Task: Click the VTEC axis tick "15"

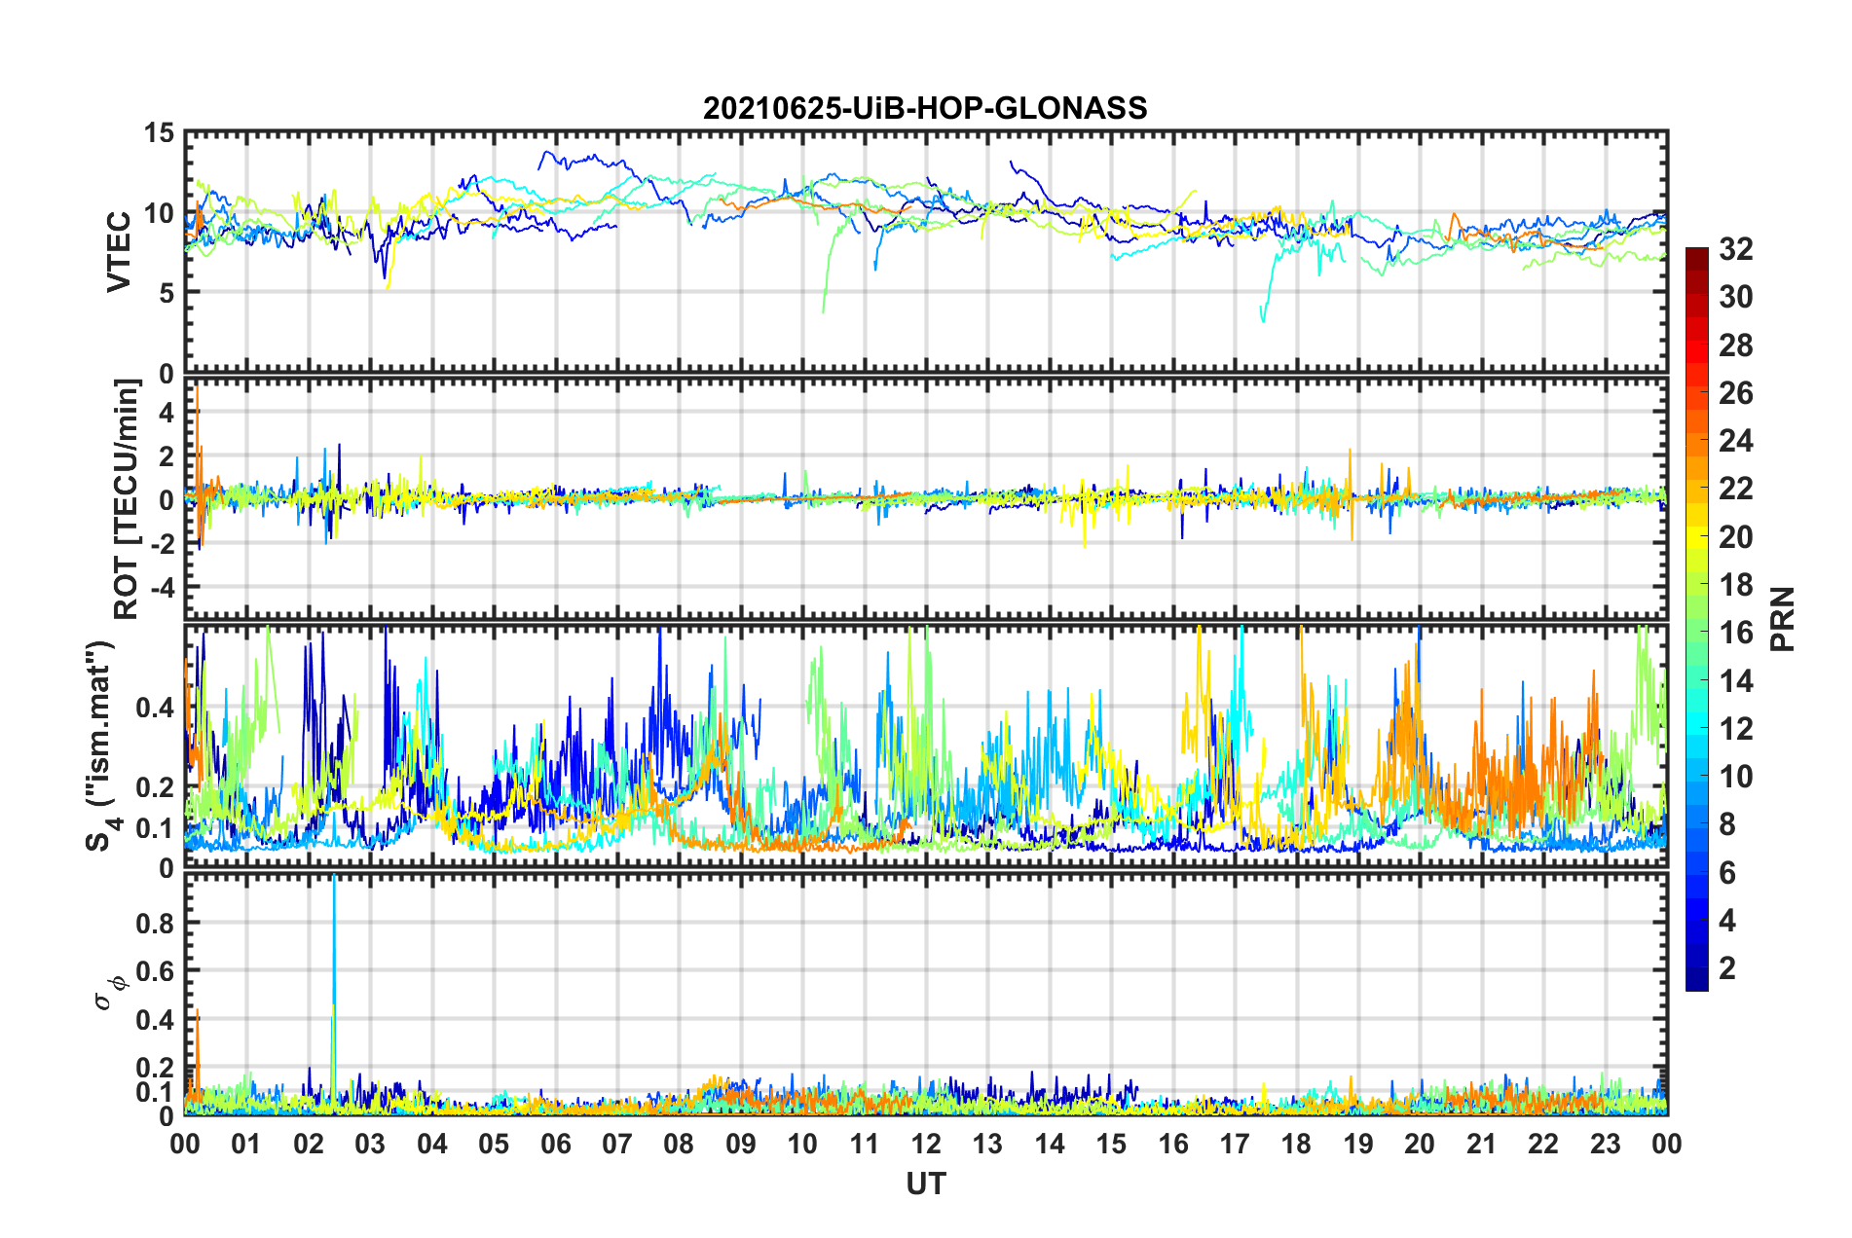Action: [158, 132]
